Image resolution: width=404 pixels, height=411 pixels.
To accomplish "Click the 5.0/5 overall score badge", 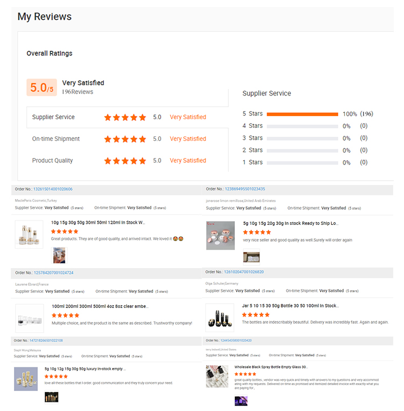I will 41,88.
